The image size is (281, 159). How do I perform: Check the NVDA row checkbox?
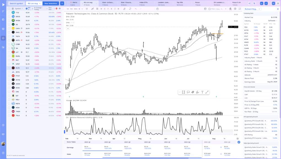click(x=9, y=21)
